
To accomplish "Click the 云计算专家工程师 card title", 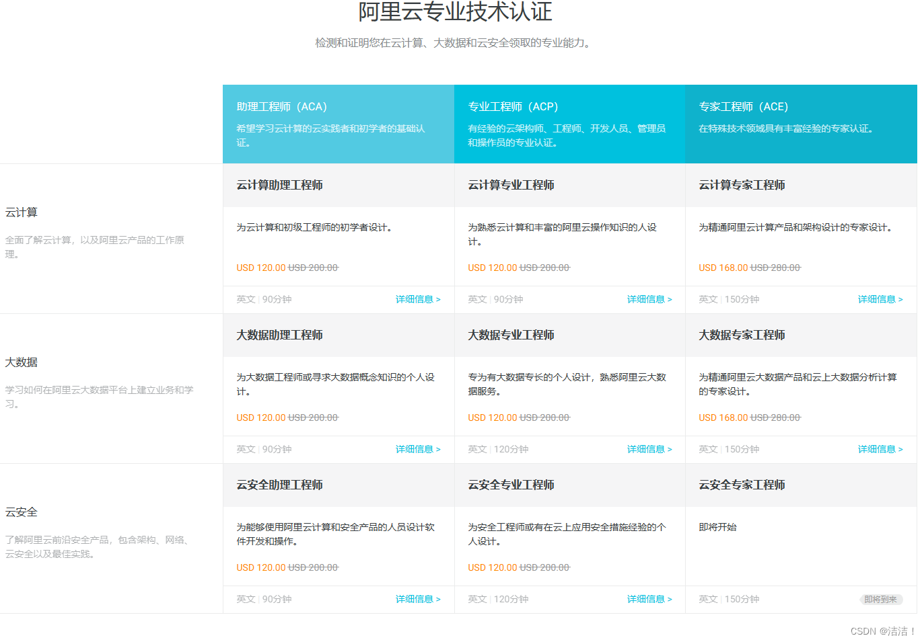I will click(742, 185).
